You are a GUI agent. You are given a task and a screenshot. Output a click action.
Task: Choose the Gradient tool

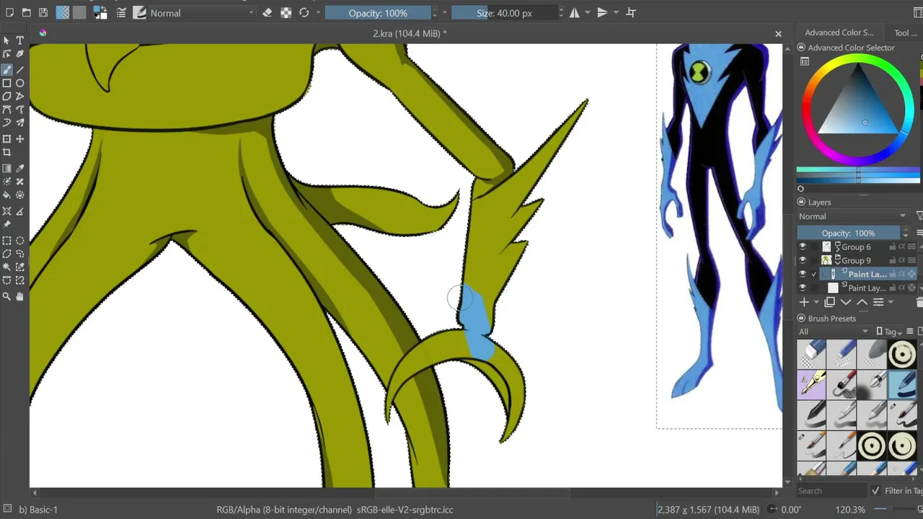click(x=7, y=169)
